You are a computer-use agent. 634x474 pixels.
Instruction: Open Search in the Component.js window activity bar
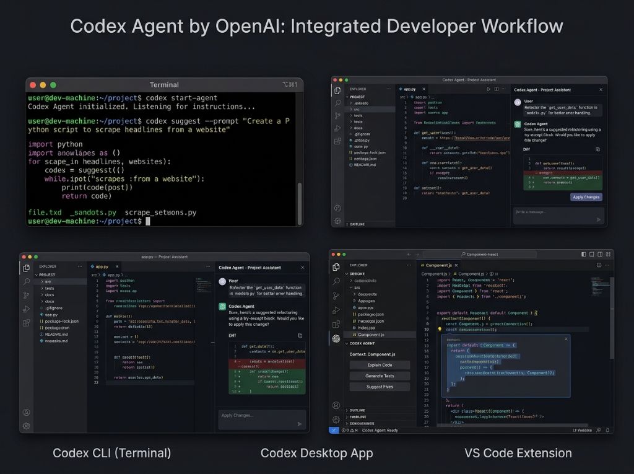pyautogui.click(x=336, y=281)
